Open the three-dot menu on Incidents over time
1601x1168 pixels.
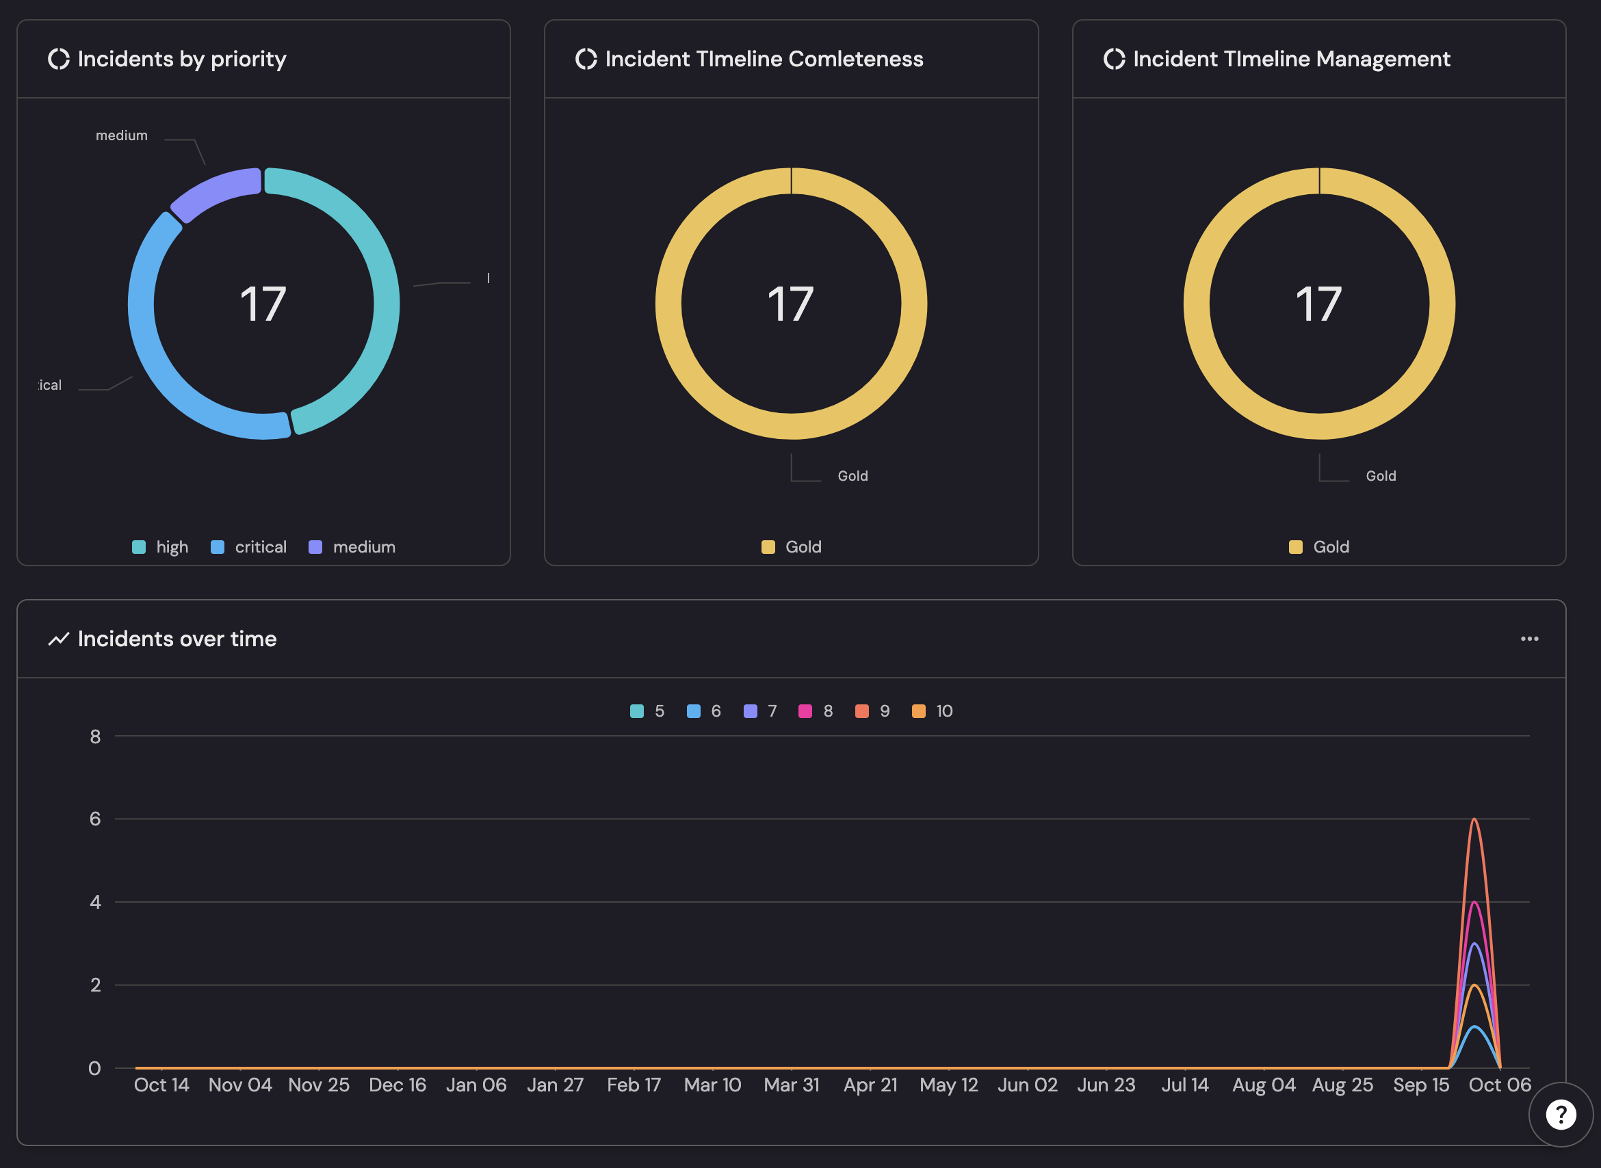tap(1529, 639)
